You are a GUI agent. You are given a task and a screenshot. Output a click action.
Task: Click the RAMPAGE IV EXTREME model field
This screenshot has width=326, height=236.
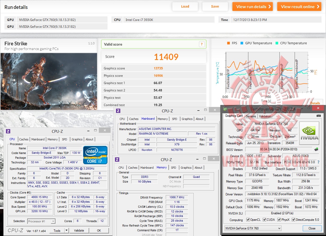(x=162, y=134)
